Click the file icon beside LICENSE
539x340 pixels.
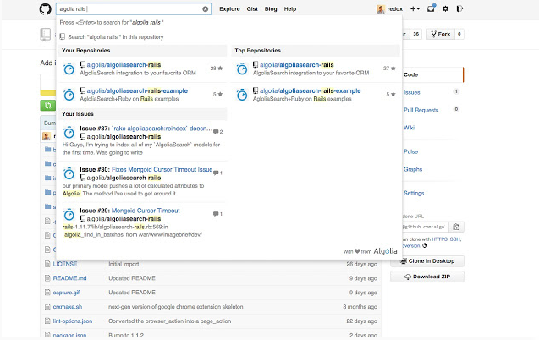47,264
